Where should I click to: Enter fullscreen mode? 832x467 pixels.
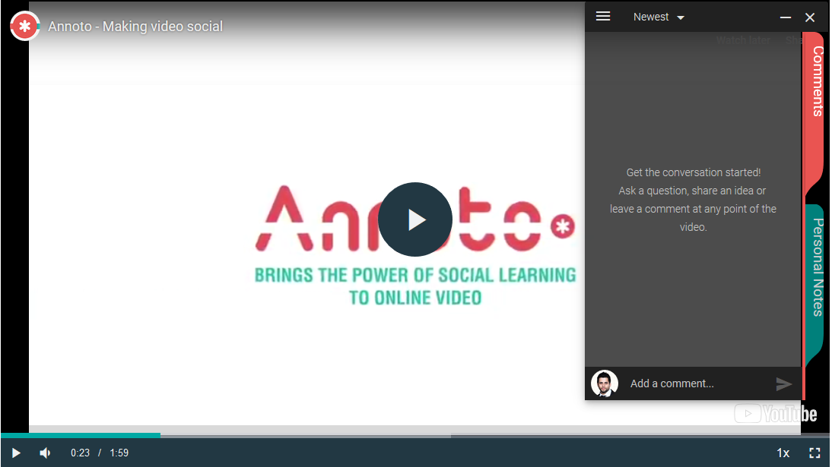coord(815,453)
